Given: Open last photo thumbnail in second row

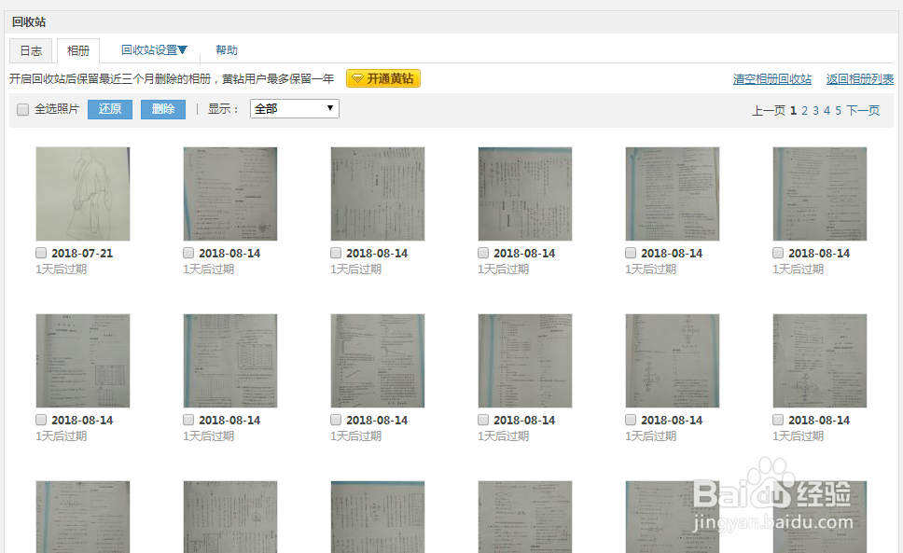Looking at the screenshot, I should tap(820, 361).
